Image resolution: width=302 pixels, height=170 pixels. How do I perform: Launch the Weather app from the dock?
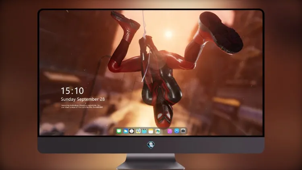125,131
